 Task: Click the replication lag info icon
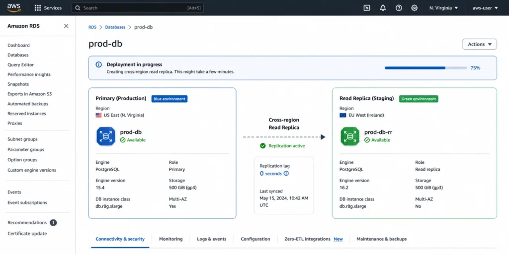click(x=286, y=173)
